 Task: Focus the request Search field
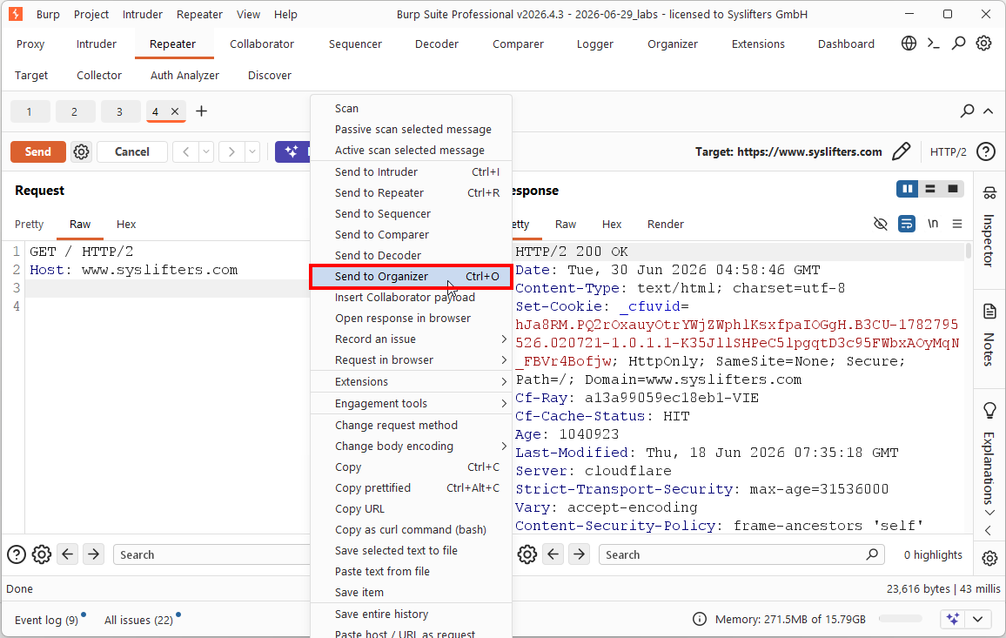211,554
